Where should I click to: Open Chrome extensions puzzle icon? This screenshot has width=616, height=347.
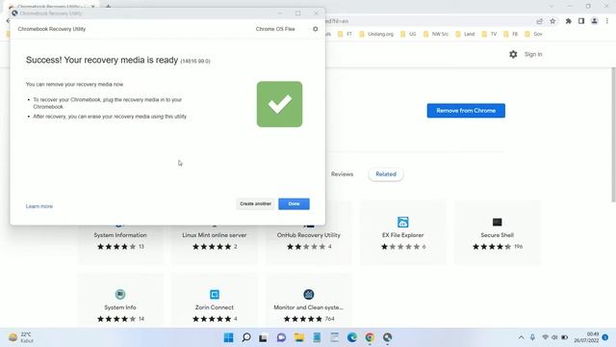point(568,21)
